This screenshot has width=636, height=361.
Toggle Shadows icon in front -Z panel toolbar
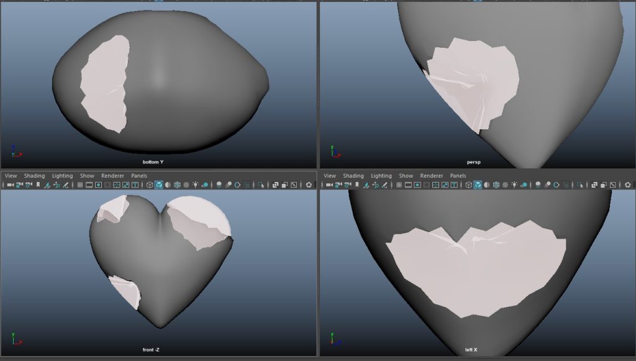[205, 185]
